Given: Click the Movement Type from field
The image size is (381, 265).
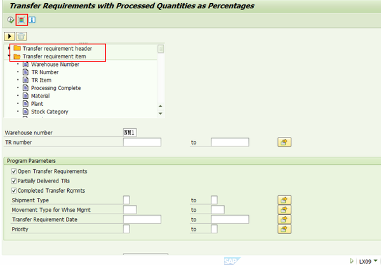Looking at the screenshot, I should point(130,210).
